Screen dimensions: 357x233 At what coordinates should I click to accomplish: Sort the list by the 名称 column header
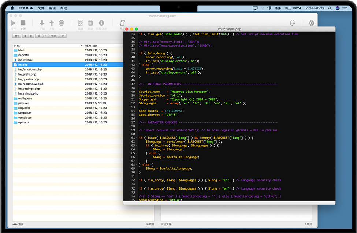pos(17,46)
